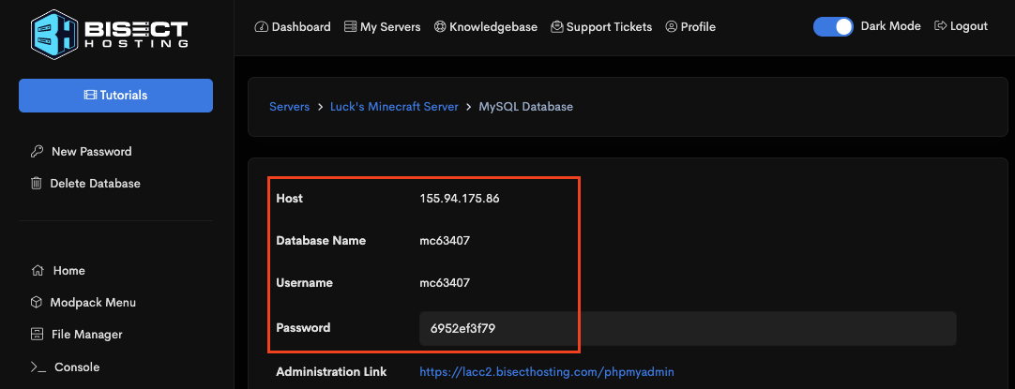Click the File Manager drawer icon

pos(37,335)
